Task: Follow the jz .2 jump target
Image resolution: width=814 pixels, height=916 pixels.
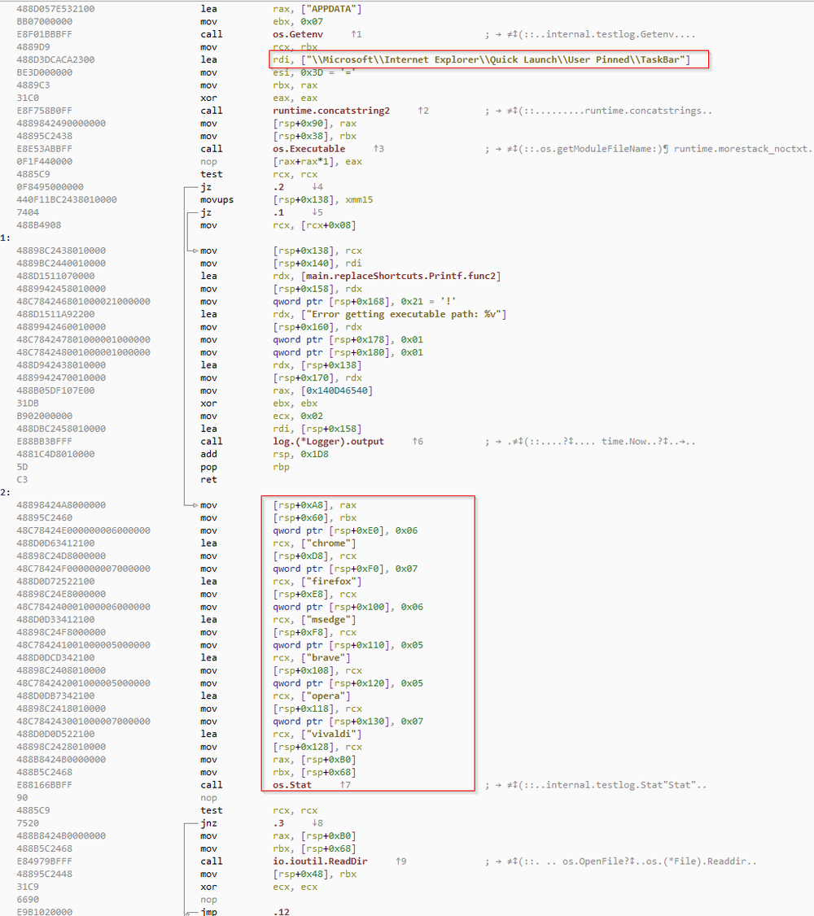Action: pos(278,187)
